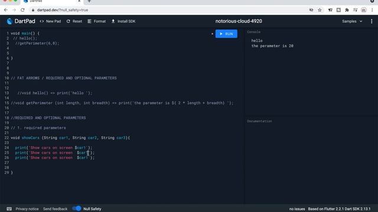378x212 pixels.
Task: Toggle the Null Safety switch
Action: pos(77,208)
